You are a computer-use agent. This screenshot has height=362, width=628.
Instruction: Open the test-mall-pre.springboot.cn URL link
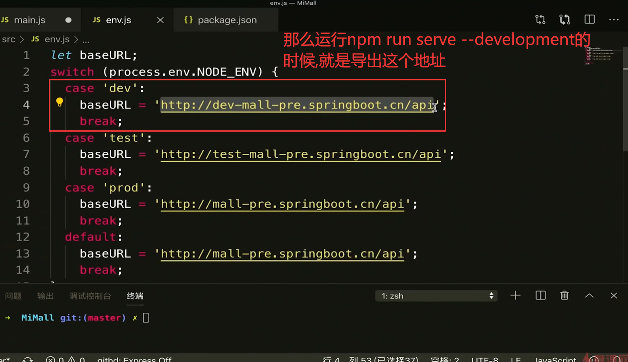coord(301,154)
